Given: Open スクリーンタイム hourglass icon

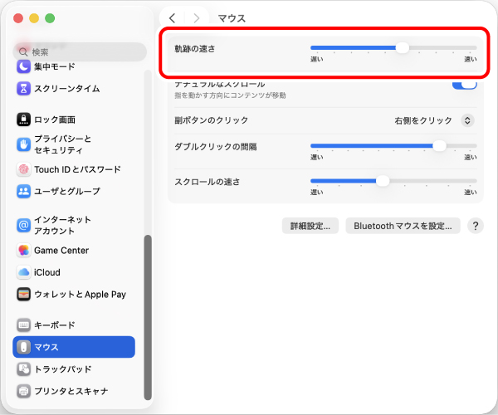Looking at the screenshot, I should click(x=23, y=89).
